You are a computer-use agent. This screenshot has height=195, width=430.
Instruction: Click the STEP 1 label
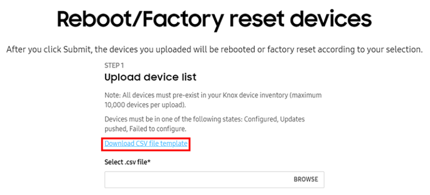[x=114, y=66]
